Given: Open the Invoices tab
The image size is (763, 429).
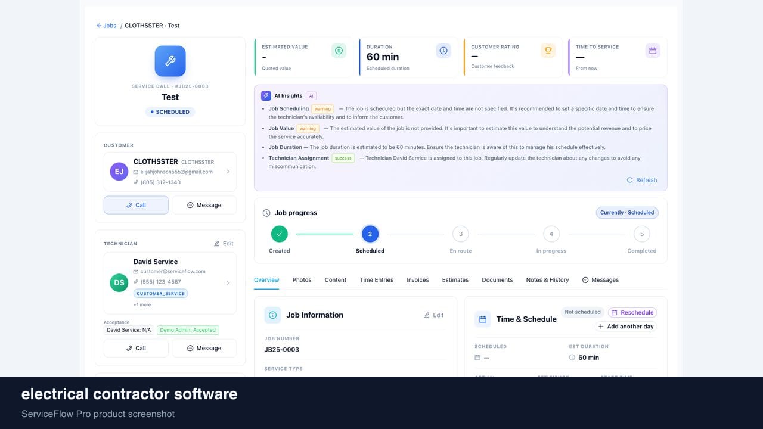Looking at the screenshot, I should [418, 280].
